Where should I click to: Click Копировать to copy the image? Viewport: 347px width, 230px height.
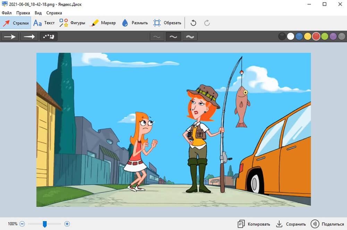coord(254,224)
